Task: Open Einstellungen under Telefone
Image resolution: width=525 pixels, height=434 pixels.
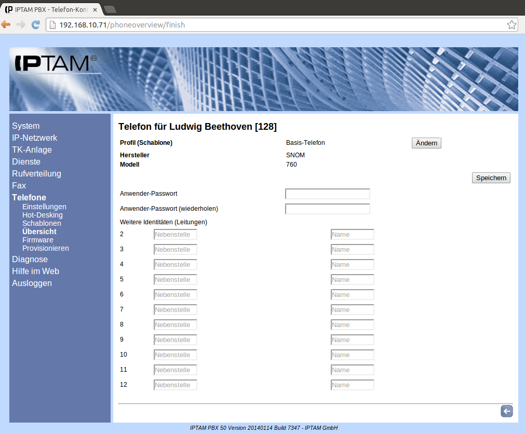Action: click(44, 207)
